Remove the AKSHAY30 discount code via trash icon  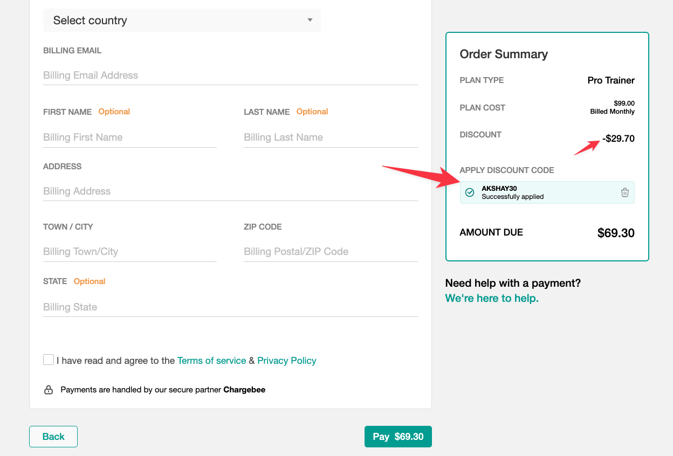click(625, 192)
